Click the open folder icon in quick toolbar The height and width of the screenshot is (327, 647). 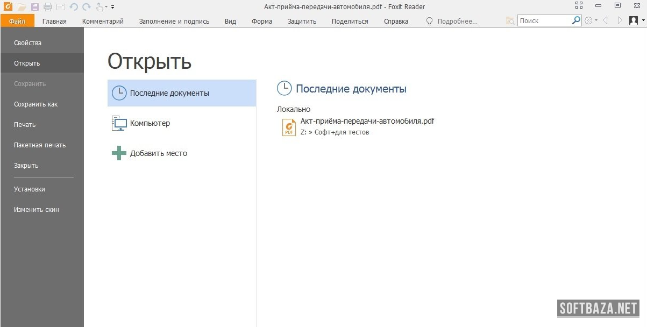point(22,7)
